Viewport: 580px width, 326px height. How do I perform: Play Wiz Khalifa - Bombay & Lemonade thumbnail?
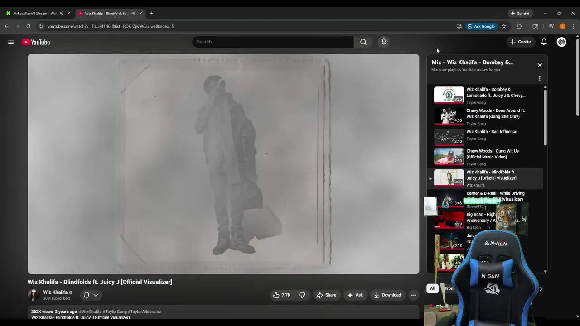[x=449, y=95]
